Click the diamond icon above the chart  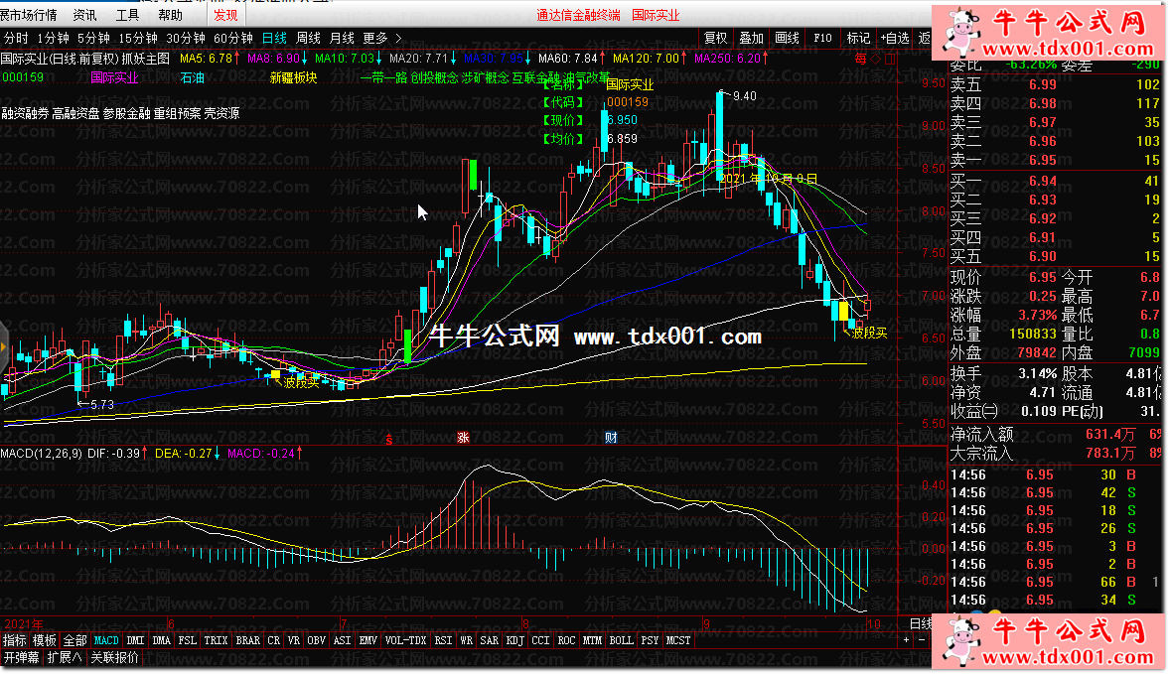876,59
